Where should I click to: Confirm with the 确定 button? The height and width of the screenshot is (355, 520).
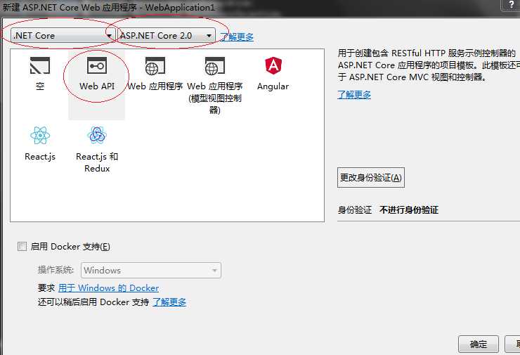coord(478,344)
